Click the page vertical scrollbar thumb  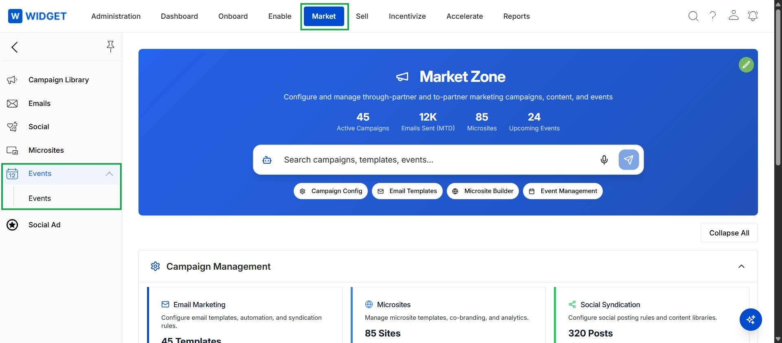coord(778,86)
